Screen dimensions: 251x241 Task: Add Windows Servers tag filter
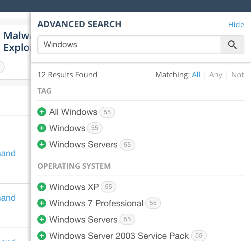pos(42,144)
